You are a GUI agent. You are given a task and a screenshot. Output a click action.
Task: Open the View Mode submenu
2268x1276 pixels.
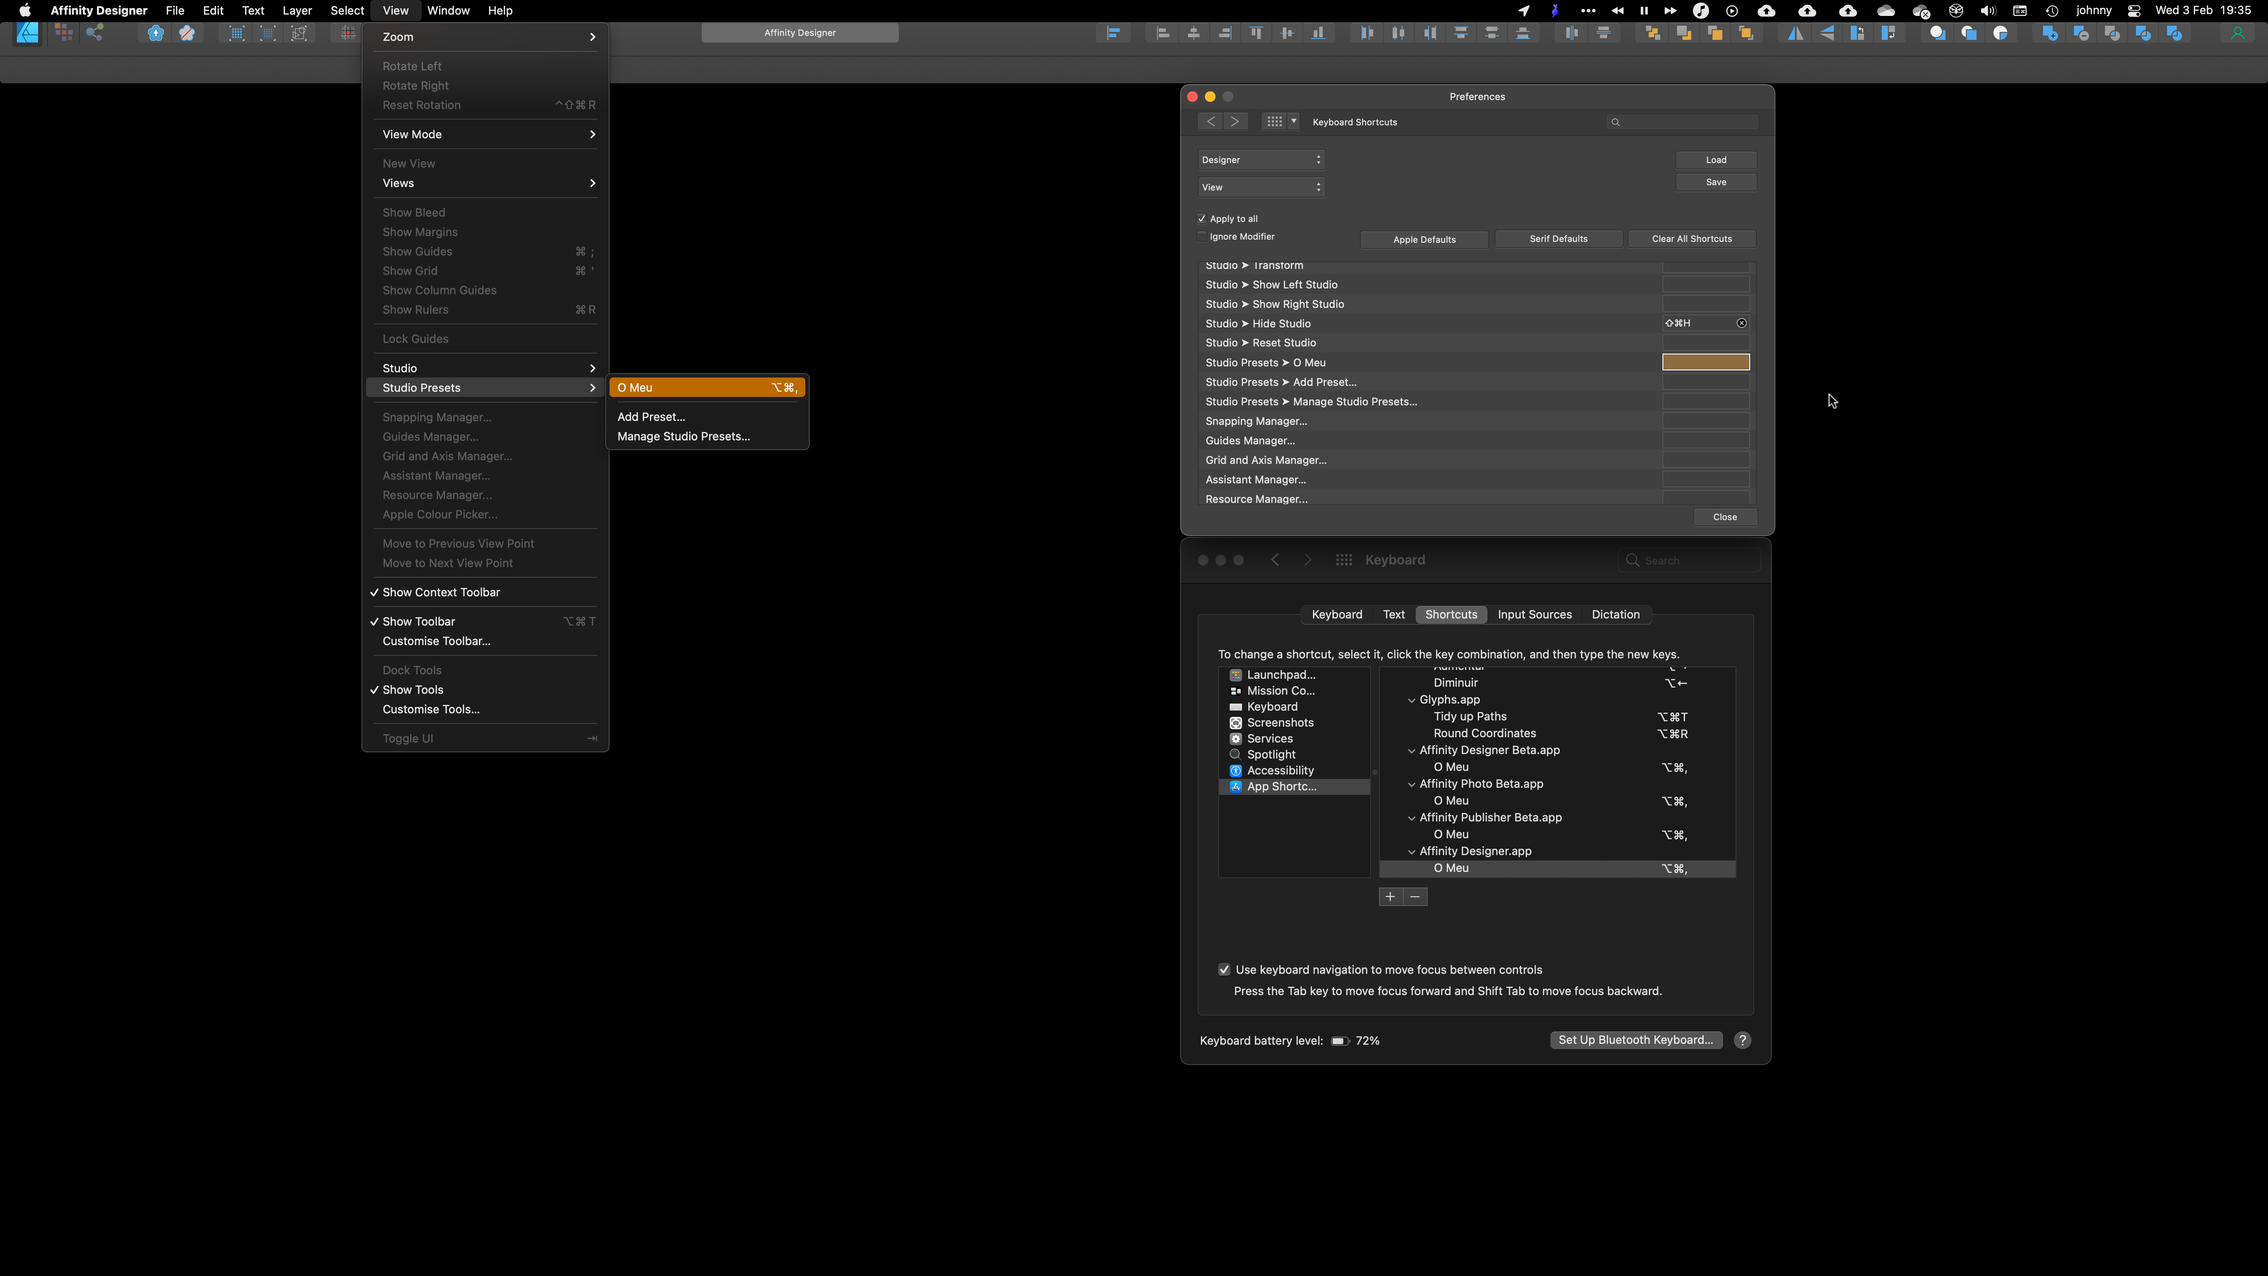click(x=485, y=135)
